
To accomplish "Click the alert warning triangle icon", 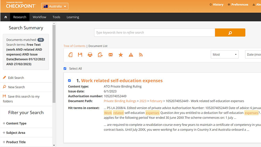I will (x=131, y=55).
